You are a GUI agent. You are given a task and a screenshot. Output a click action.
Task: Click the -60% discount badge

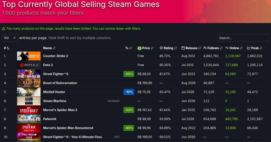(x=129, y=128)
